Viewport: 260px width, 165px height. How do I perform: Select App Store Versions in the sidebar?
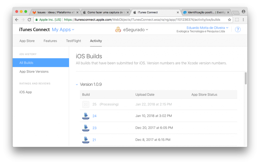click(34, 72)
